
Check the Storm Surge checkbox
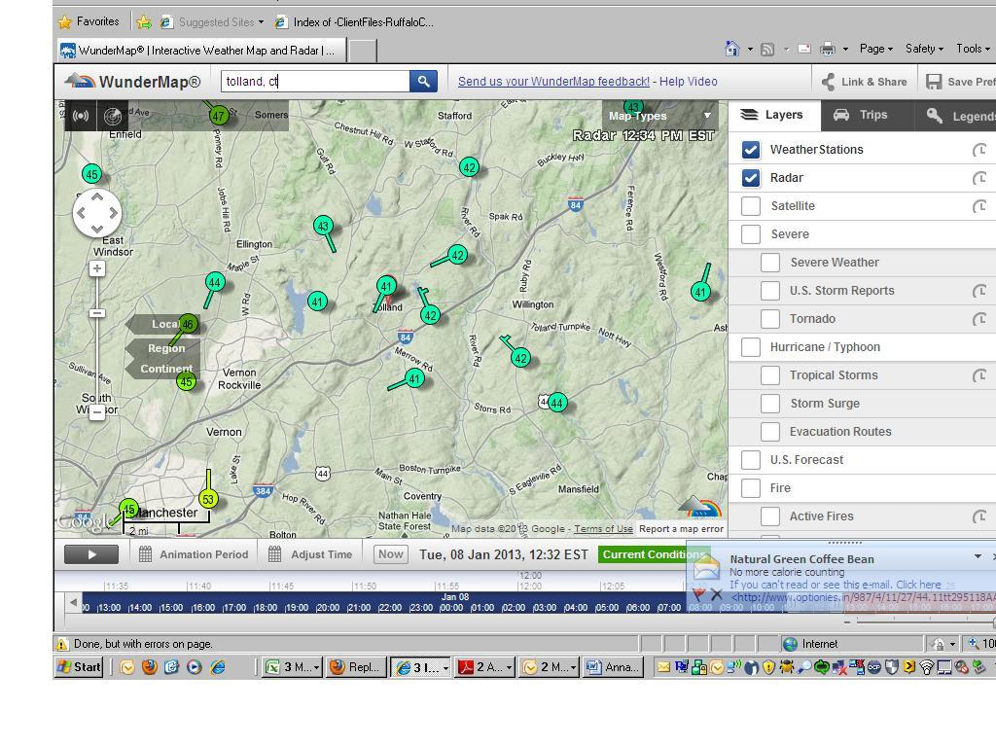770,404
